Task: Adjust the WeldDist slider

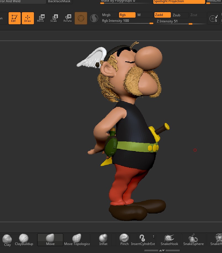Action: coord(214,1)
